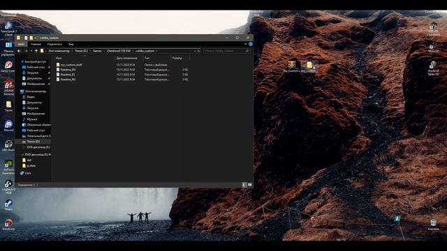Open Изображения under Быстрый доступ

click(x=34, y=84)
